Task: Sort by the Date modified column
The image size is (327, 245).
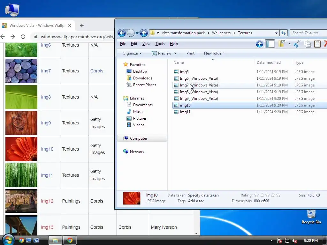Action: (273, 63)
